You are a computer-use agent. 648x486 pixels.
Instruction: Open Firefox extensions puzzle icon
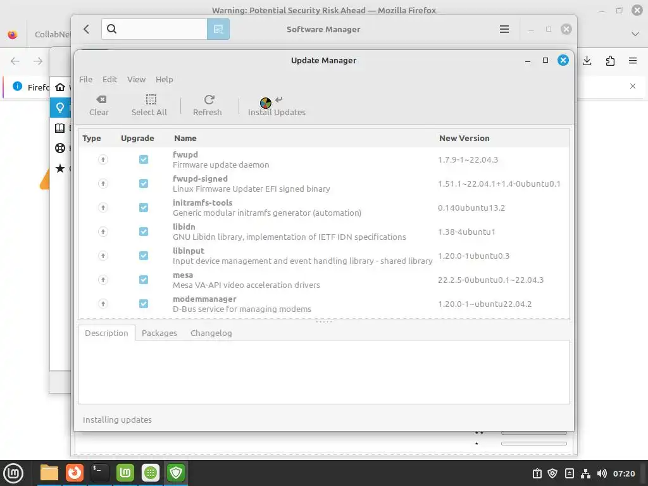(610, 61)
